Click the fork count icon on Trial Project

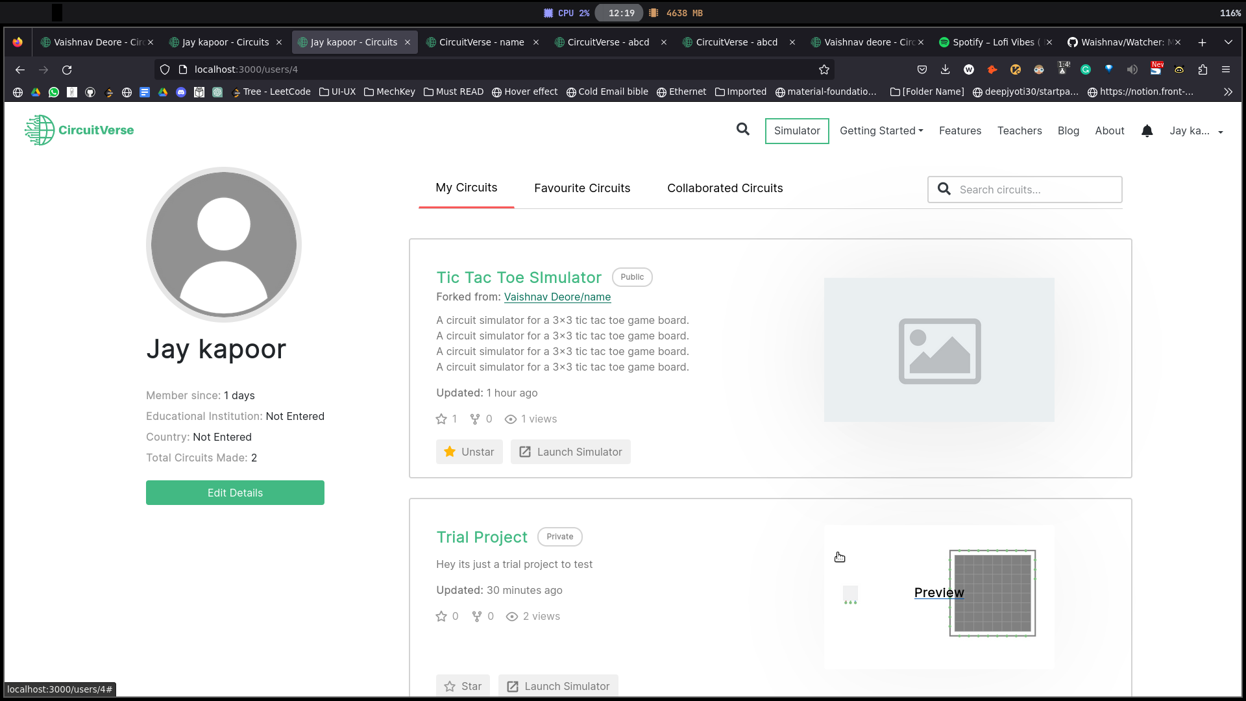tap(477, 617)
